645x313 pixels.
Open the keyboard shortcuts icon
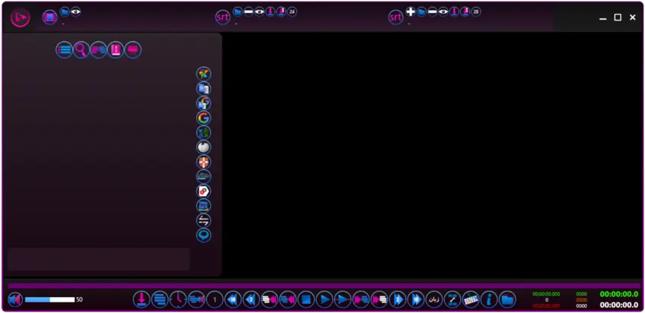click(471, 299)
